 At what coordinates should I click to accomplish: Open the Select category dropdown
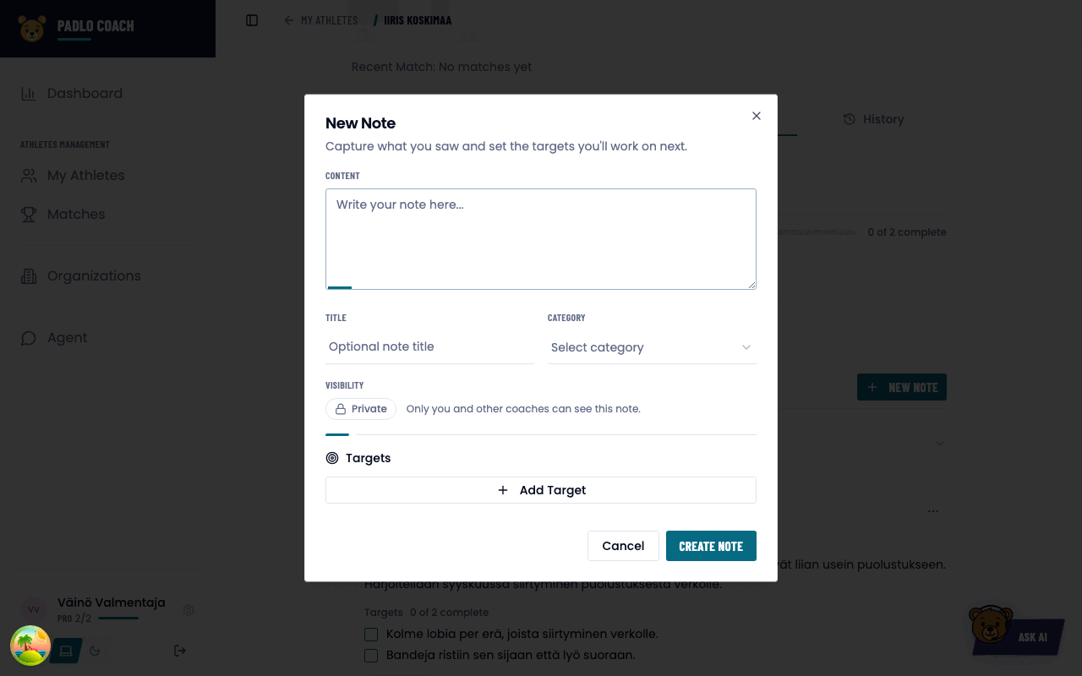click(652, 347)
